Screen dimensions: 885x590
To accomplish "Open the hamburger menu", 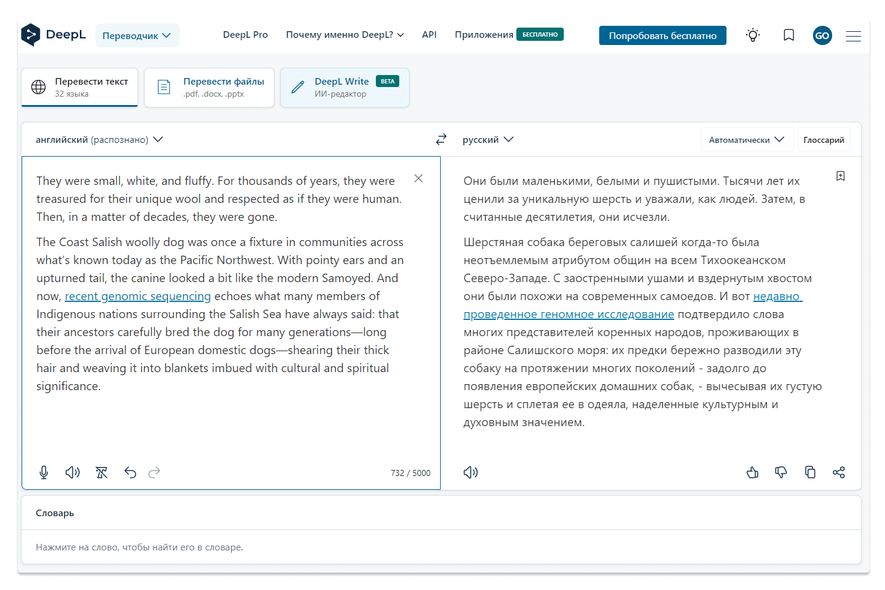I will click(x=853, y=36).
